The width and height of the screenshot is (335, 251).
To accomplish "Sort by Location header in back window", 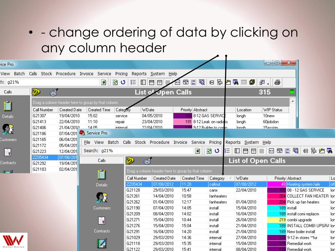I will (249, 110).
